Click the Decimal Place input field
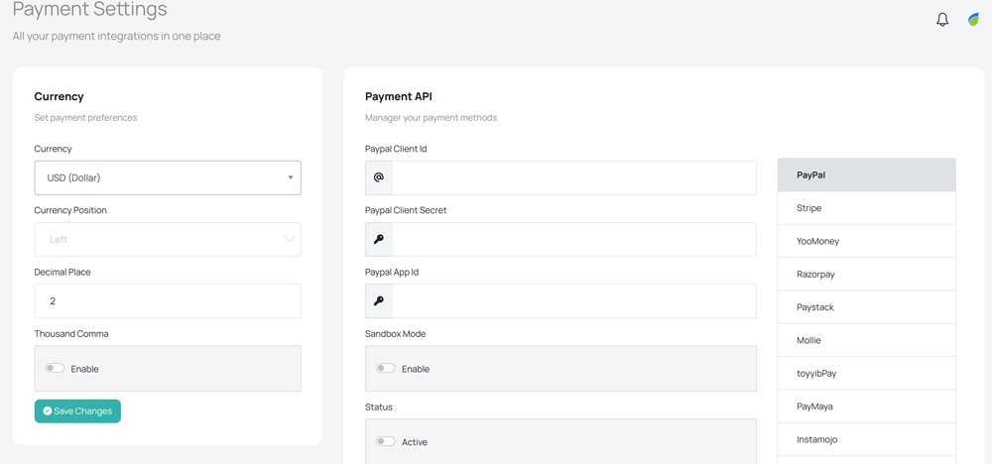 tap(168, 301)
